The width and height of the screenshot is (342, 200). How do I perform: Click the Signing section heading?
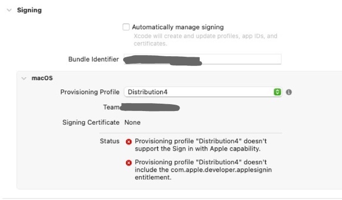tap(29, 10)
